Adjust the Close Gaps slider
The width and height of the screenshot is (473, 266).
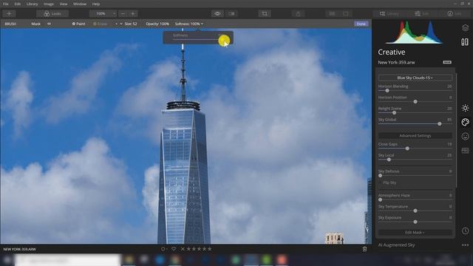click(x=407, y=149)
